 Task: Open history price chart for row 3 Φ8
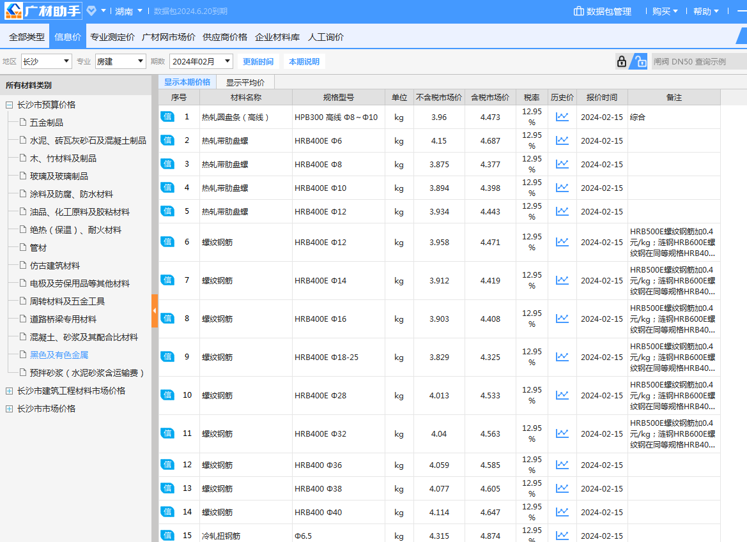point(562,164)
